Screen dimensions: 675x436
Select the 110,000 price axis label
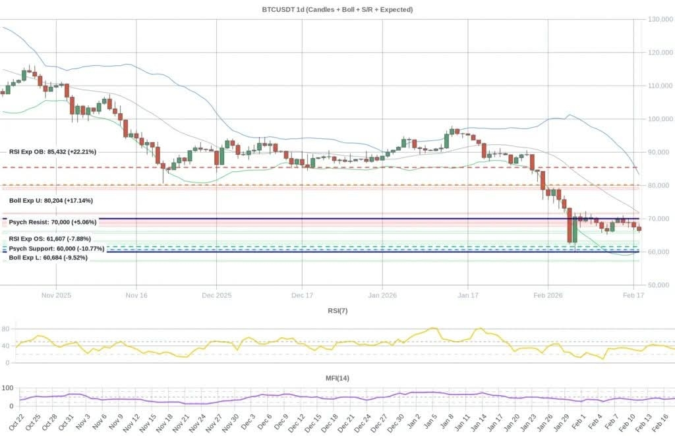point(660,86)
